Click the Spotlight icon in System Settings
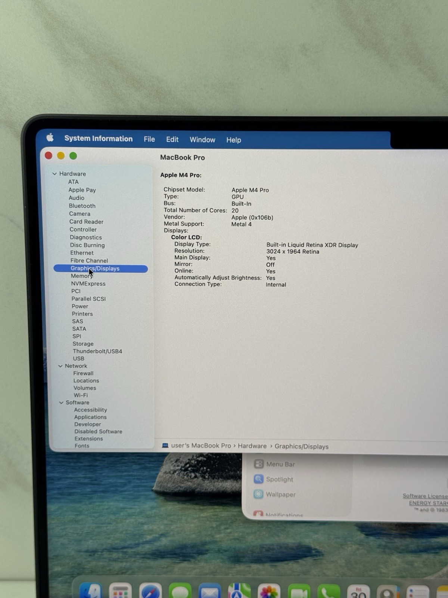 [259, 479]
